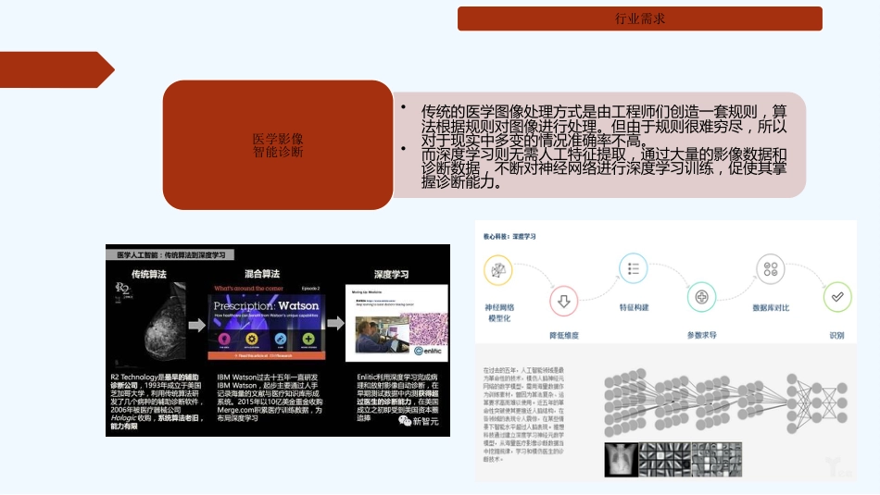Viewport: 880px width, 495px height.
Task: Click the first bullet text 传统的医学图像处理
Action: [x=604, y=126]
